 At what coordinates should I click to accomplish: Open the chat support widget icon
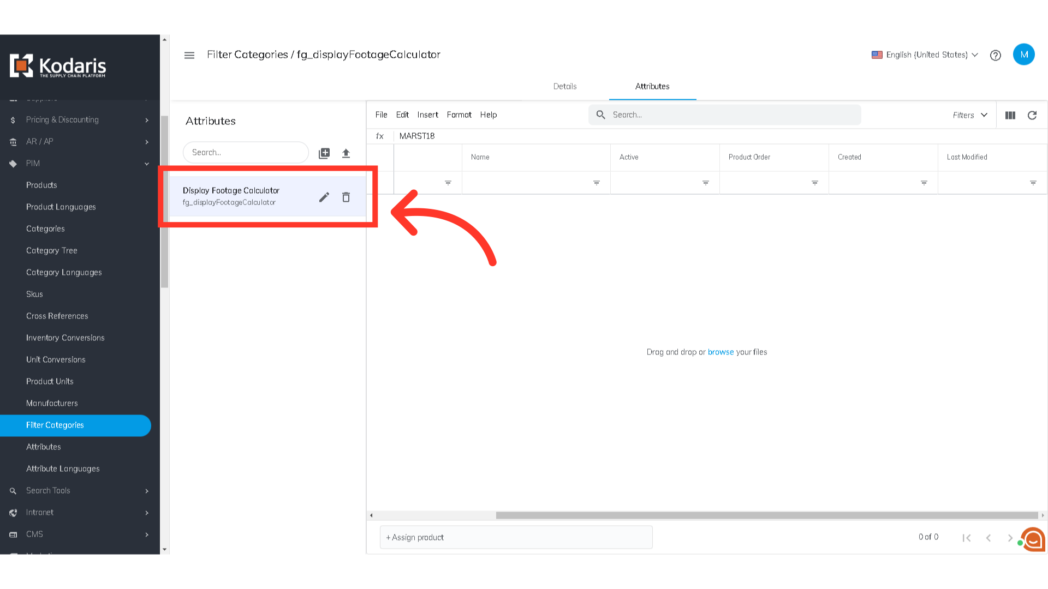pos(1033,539)
